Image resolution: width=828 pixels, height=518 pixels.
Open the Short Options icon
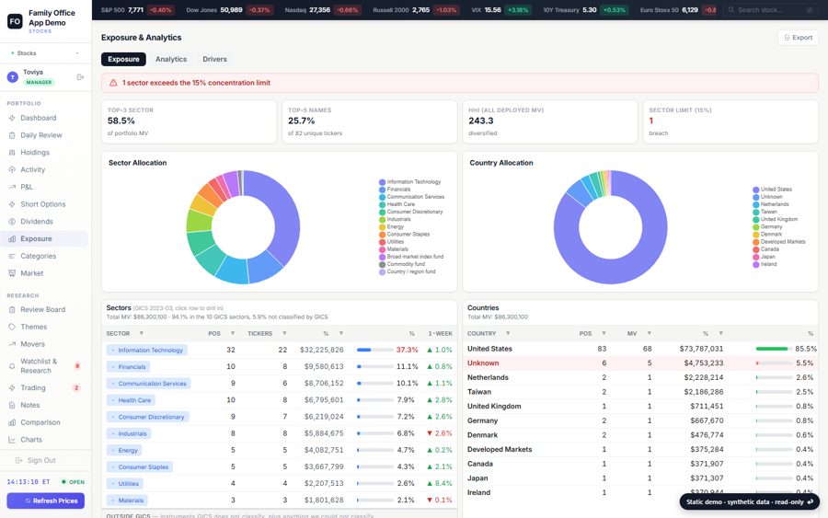point(12,204)
